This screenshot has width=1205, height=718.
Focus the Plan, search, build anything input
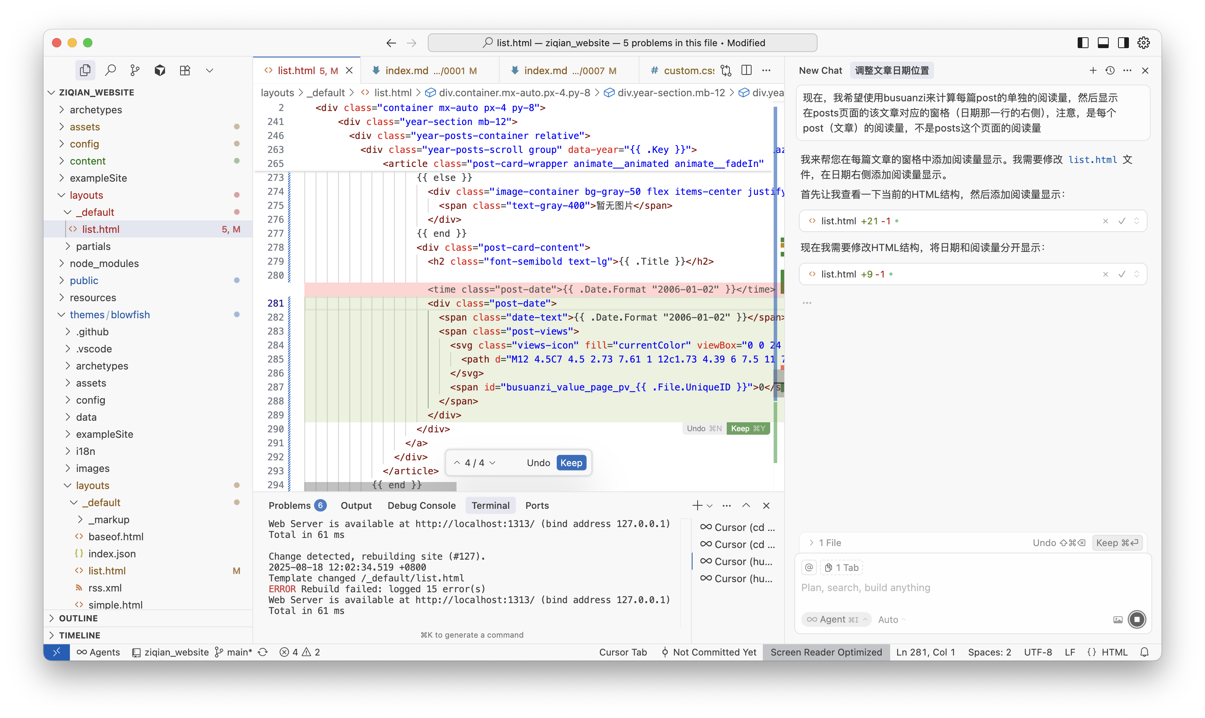point(973,588)
